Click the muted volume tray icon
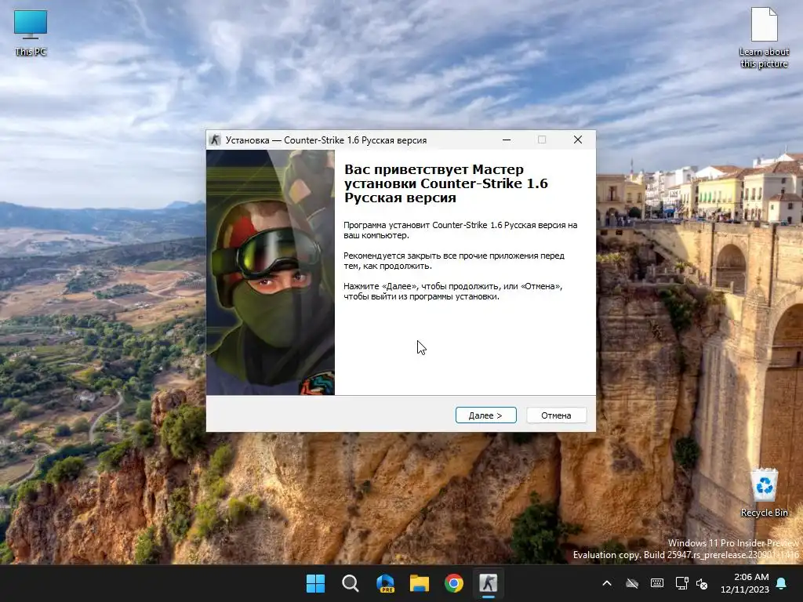Screen dimensions: 803x602 coord(702,583)
